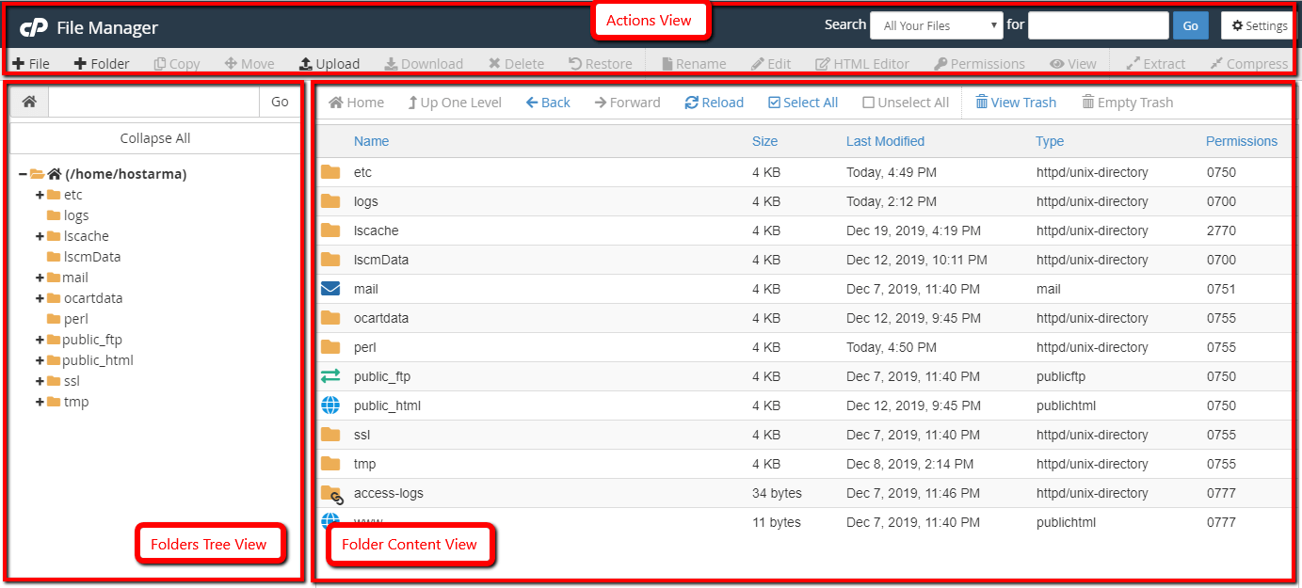Expand the public_html tree folder

click(40, 360)
